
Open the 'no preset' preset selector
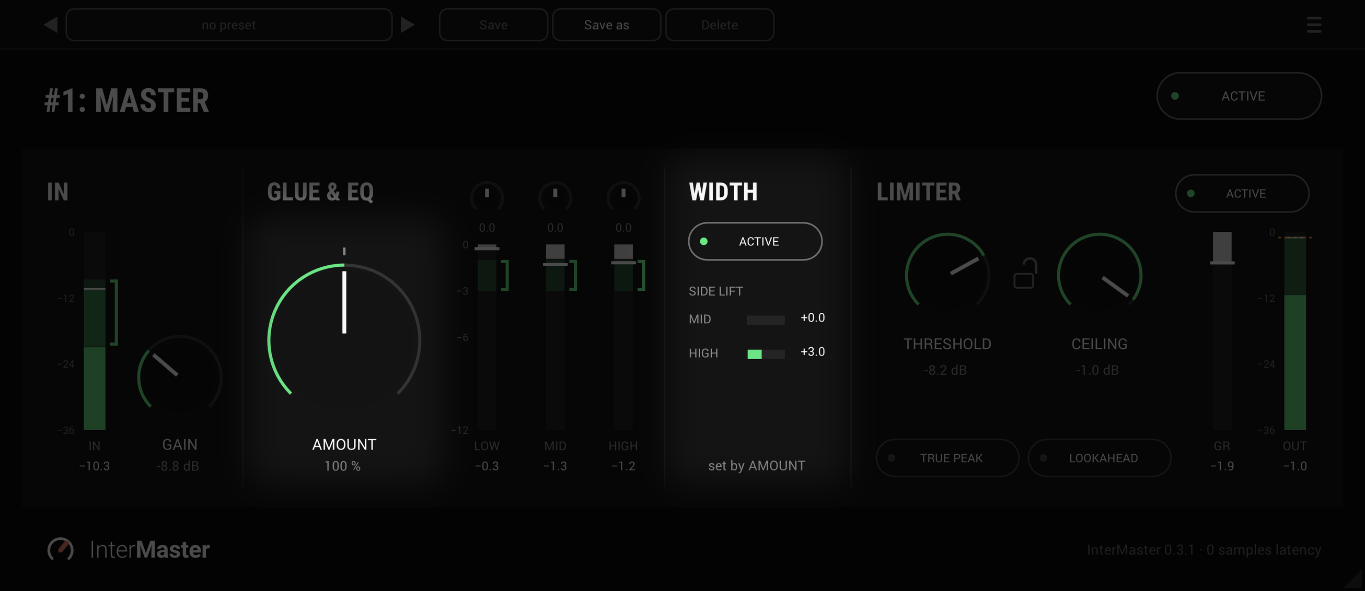[229, 25]
